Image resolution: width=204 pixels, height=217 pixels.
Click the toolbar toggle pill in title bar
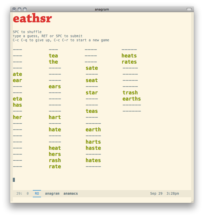pos(189,9)
